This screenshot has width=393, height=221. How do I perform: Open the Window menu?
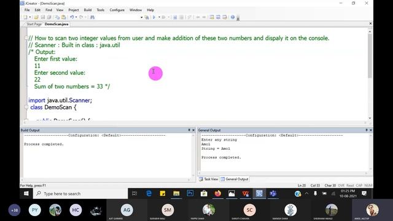pos(136,10)
